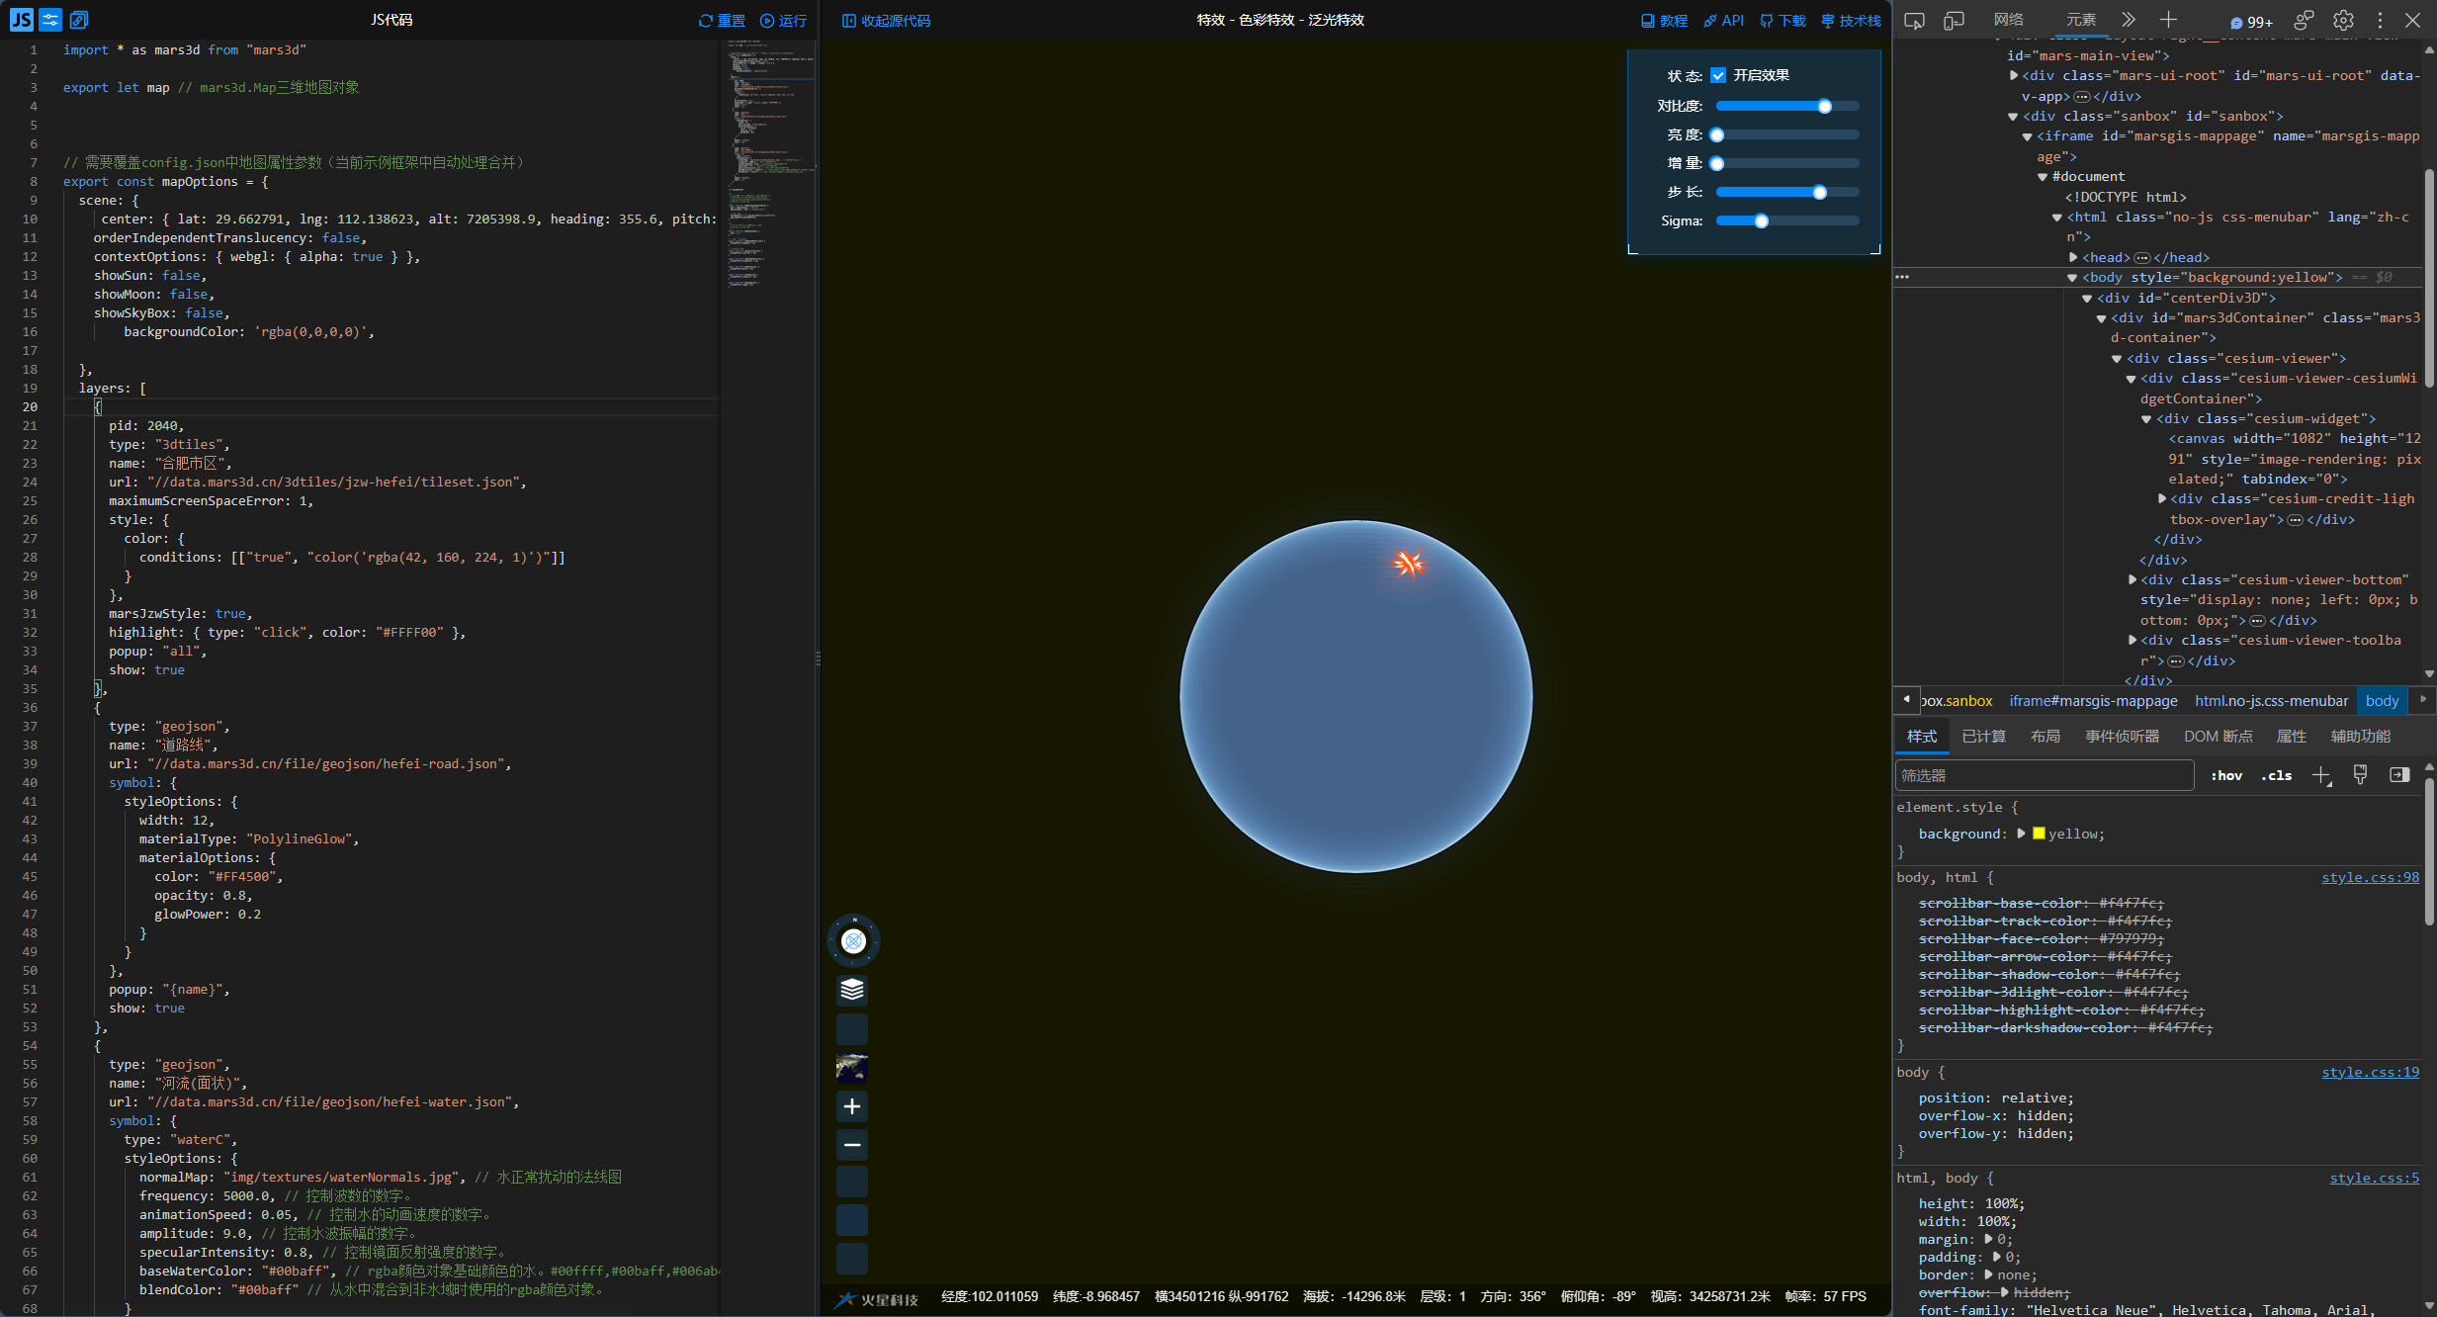Adjust the 增量 delta slider
The image size is (2437, 1317).
(x=1787, y=163)
